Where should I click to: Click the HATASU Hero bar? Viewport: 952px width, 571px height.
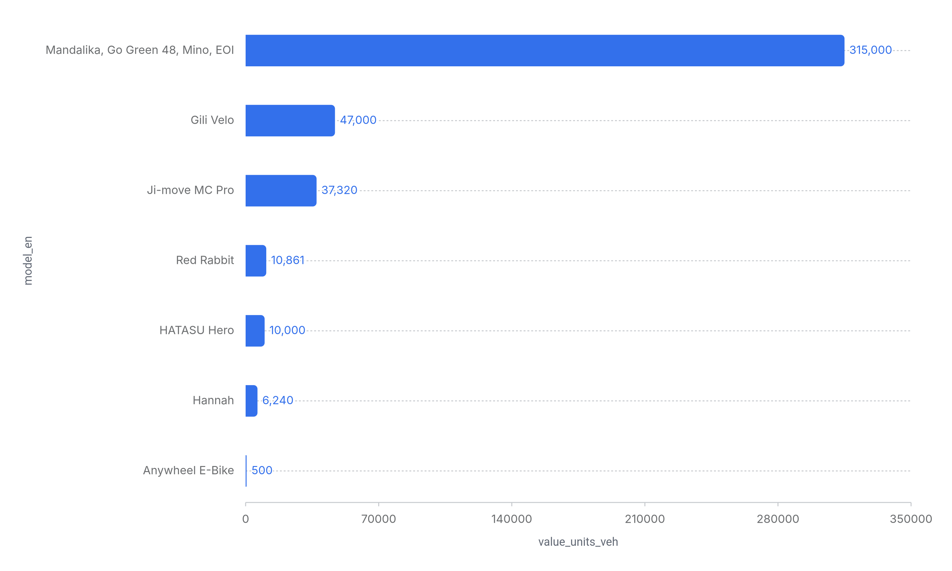pos(255,331)
